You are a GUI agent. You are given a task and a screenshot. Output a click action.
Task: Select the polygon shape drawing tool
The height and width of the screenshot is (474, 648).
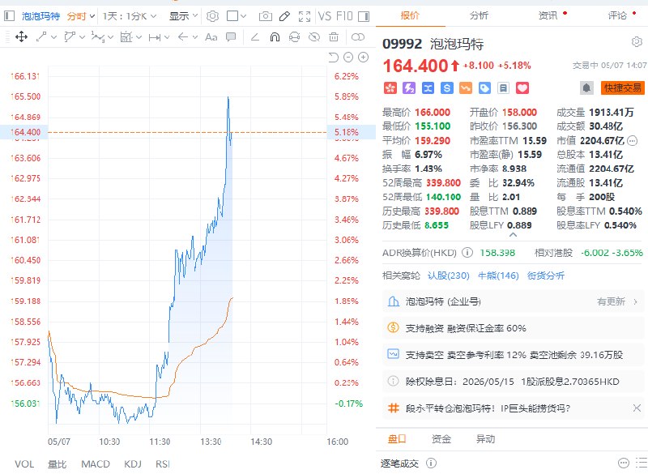pos(70,37)
